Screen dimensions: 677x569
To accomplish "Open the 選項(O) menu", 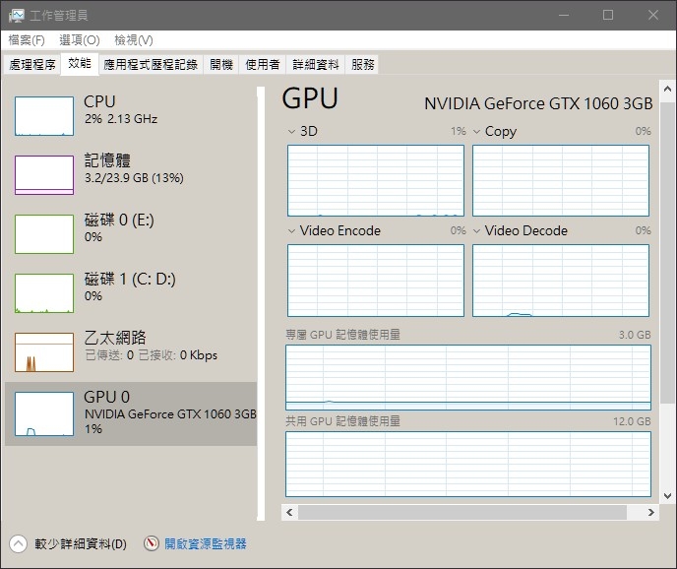I will coord(80,40).
